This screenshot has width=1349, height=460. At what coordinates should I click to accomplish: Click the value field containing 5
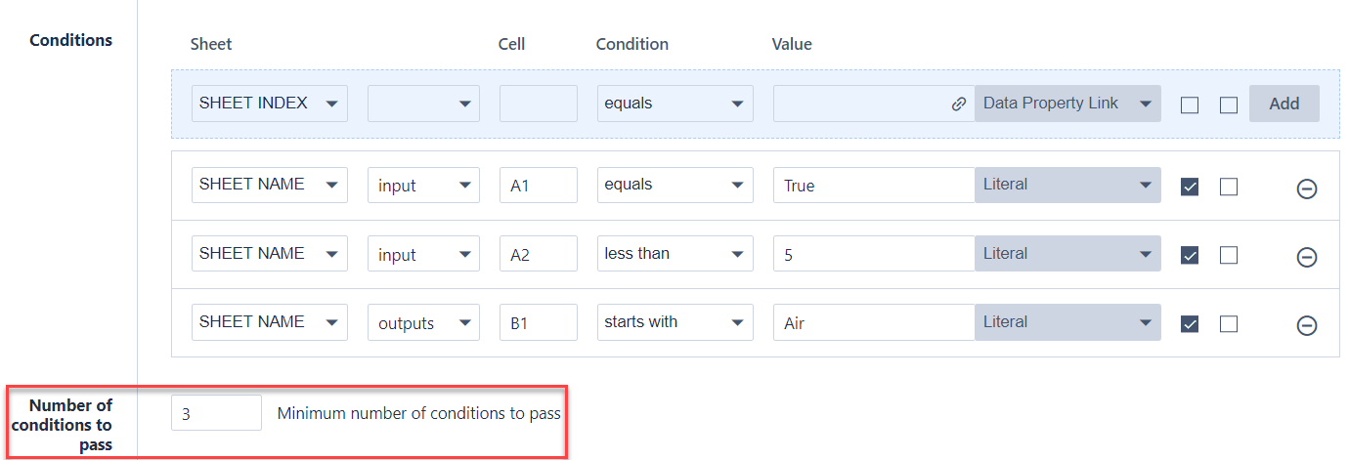tap(873, 254)
